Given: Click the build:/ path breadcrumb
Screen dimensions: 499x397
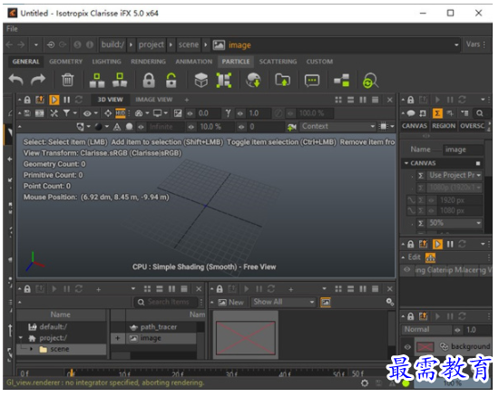Looking at the screenshot, I should tap(113, 44).
